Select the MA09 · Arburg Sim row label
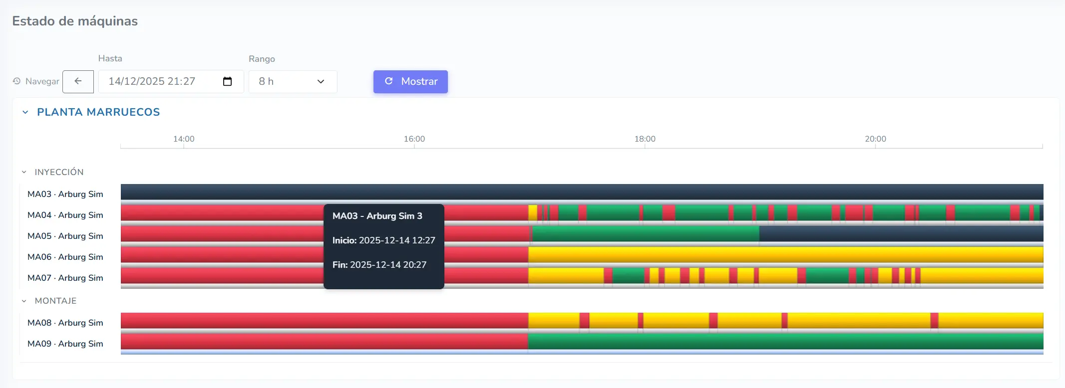The height and width of the screenshot is (388, 1065). (65, 344)
